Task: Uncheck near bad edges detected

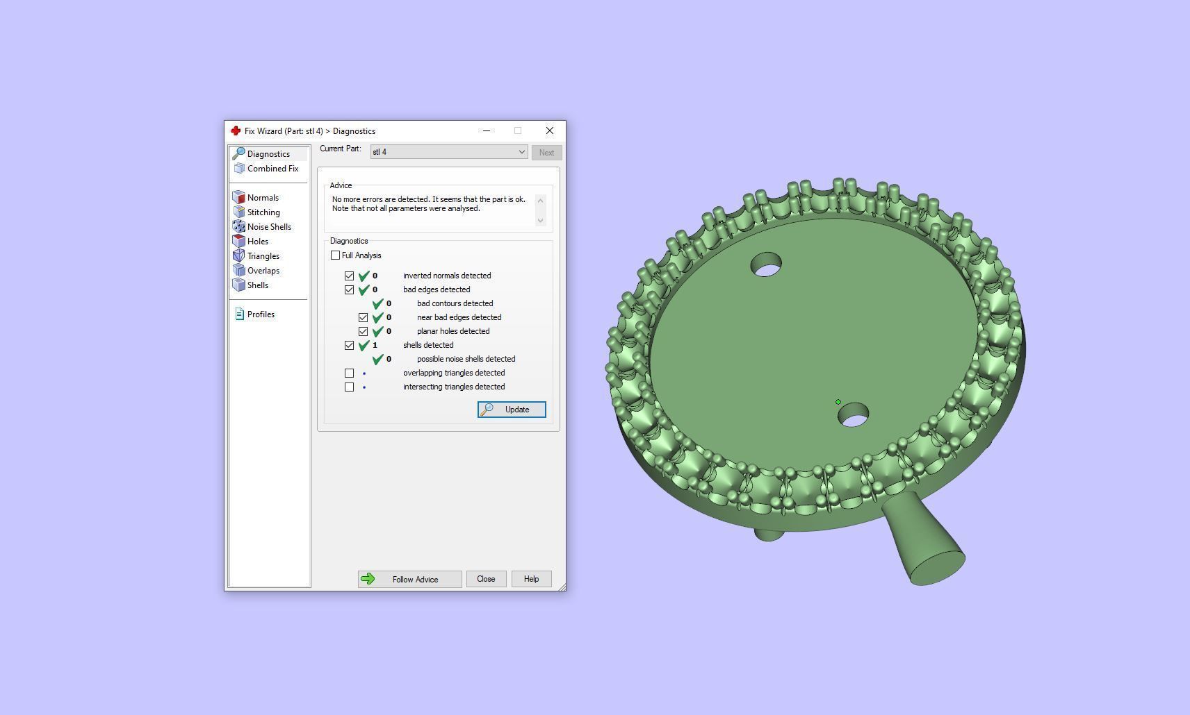Action: pos(364,317)
